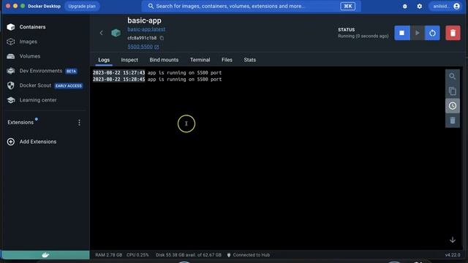The width and height of the screenshot is (468, 263).
Task: Click the Learning center graduation cap icon
Action: coord(11,100)
